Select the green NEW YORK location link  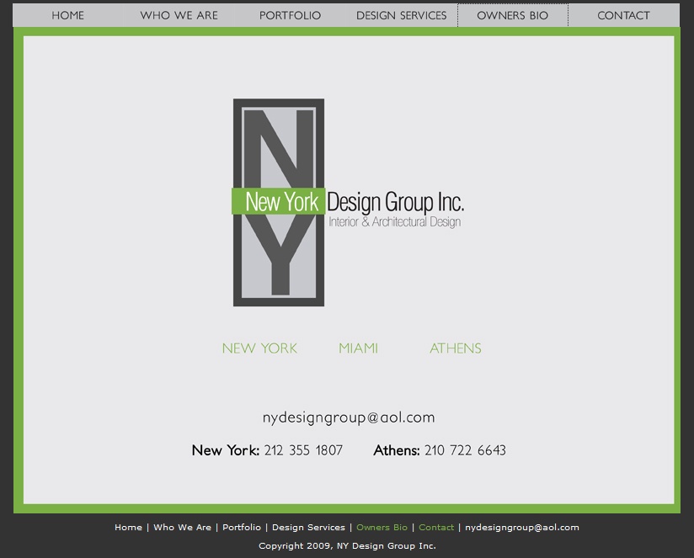259,348
